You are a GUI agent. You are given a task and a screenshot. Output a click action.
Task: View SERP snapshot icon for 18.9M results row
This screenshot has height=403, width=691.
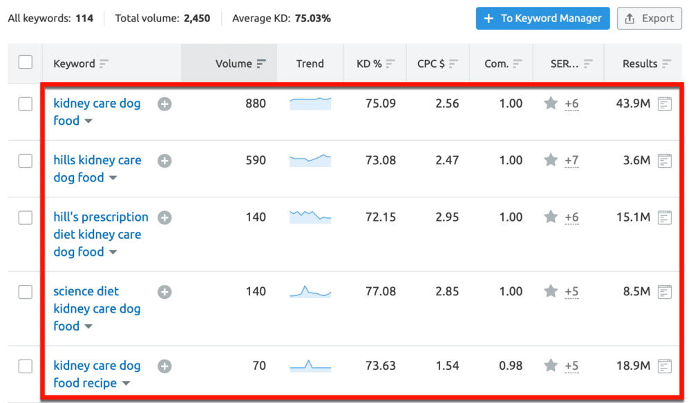pos(665,366)
